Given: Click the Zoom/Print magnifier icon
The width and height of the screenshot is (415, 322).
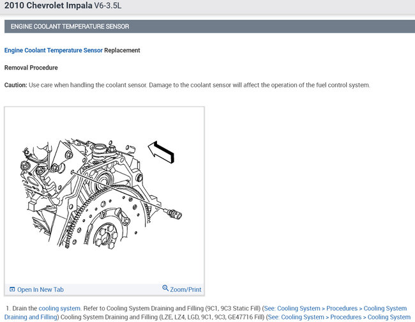Looking at the screenshot, I should point(165,288).
